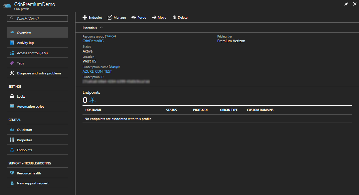The image size is (359, 195).
Task: Open the AZURE-CDN-TEST subscription link
Action: click(x=97, y=71)
